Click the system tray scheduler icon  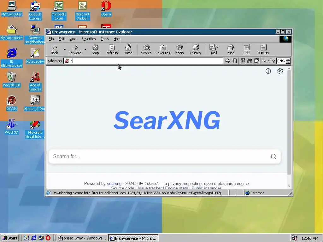click(294, 238)
